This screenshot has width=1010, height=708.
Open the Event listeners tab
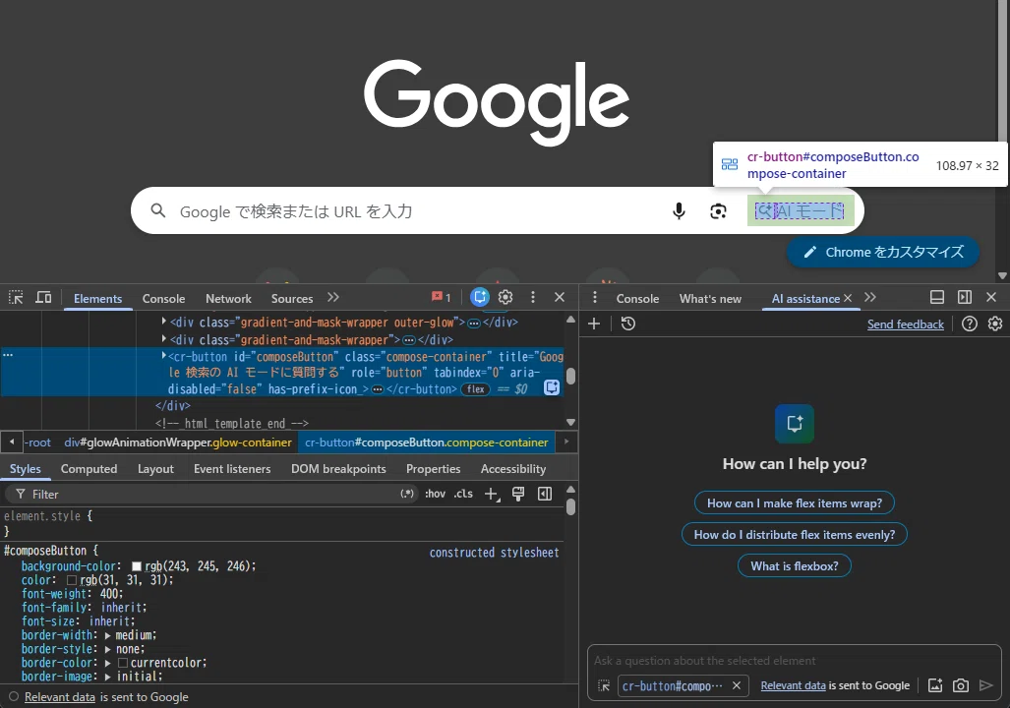coord(232,469)
